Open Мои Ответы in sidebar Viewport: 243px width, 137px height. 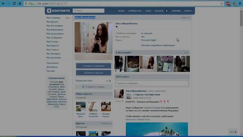[52, 49]
